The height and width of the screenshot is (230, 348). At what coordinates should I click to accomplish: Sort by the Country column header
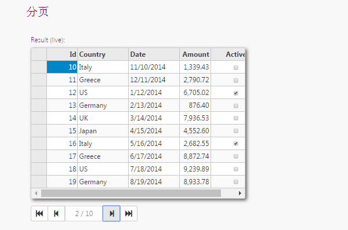coord(103,54)
